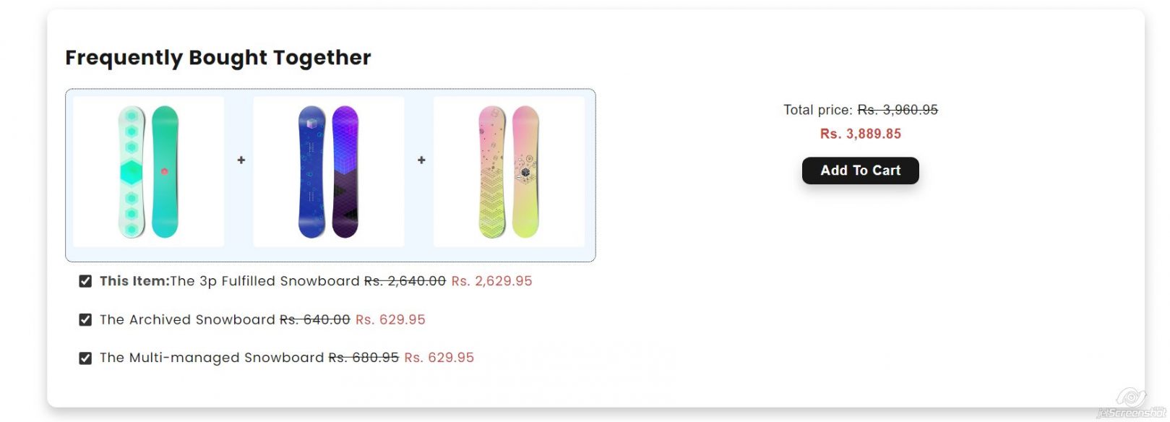
Task: Click the blue-purple snowboard thumbnail
Action: click(329, 171)
